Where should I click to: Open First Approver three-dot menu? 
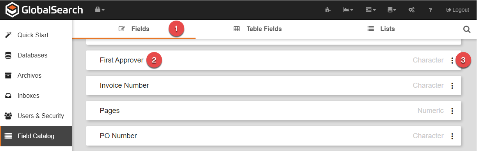[x=452, y=61]
